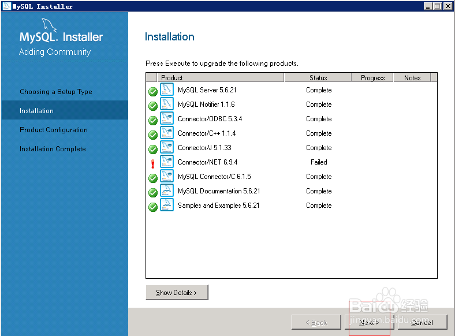
Task: Click the Back button
Action: coord(316,322)
